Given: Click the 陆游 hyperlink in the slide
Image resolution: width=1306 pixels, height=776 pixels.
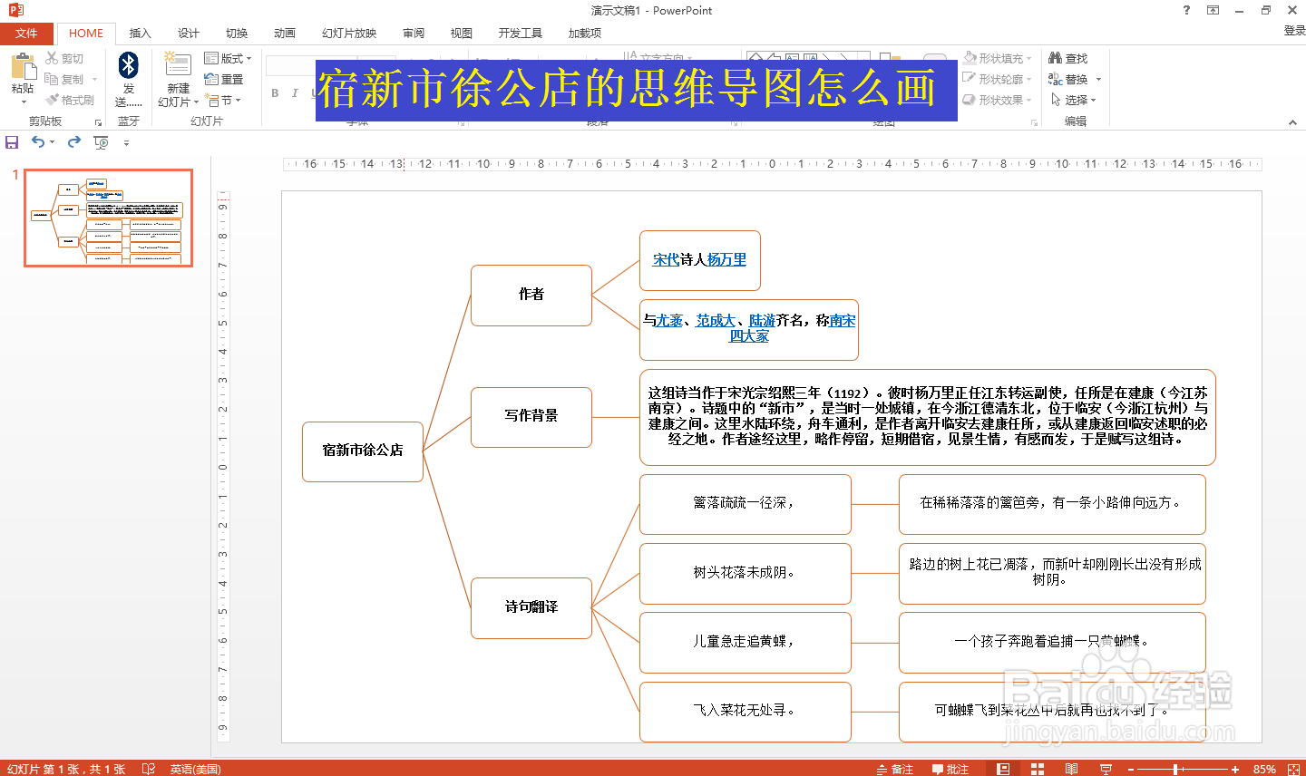Looking at the screenshot, I should tap(762, 320).
